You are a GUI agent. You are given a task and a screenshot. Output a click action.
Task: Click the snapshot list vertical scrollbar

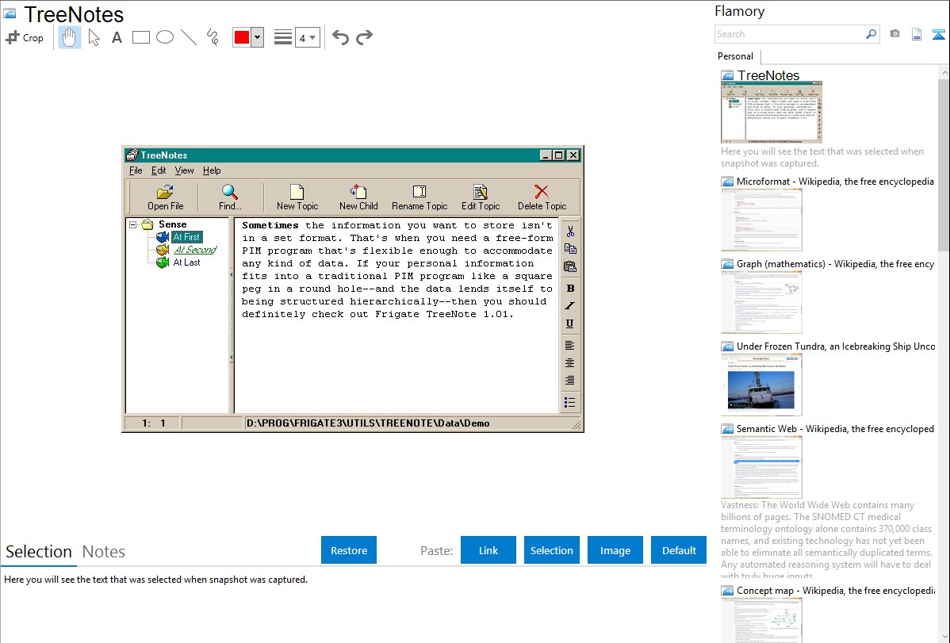point(944,163)
